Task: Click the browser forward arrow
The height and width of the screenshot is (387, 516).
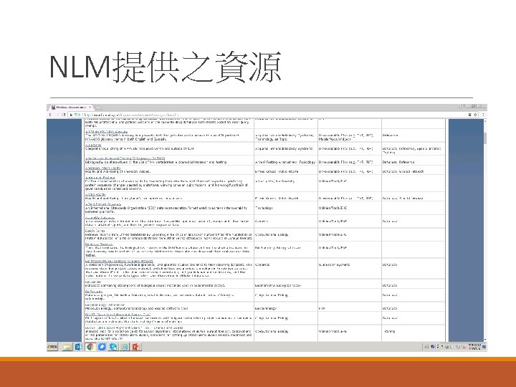Action: pos(57,115)
